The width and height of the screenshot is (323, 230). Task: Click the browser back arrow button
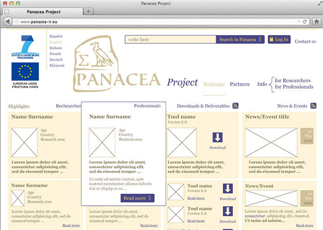point(8,22)
